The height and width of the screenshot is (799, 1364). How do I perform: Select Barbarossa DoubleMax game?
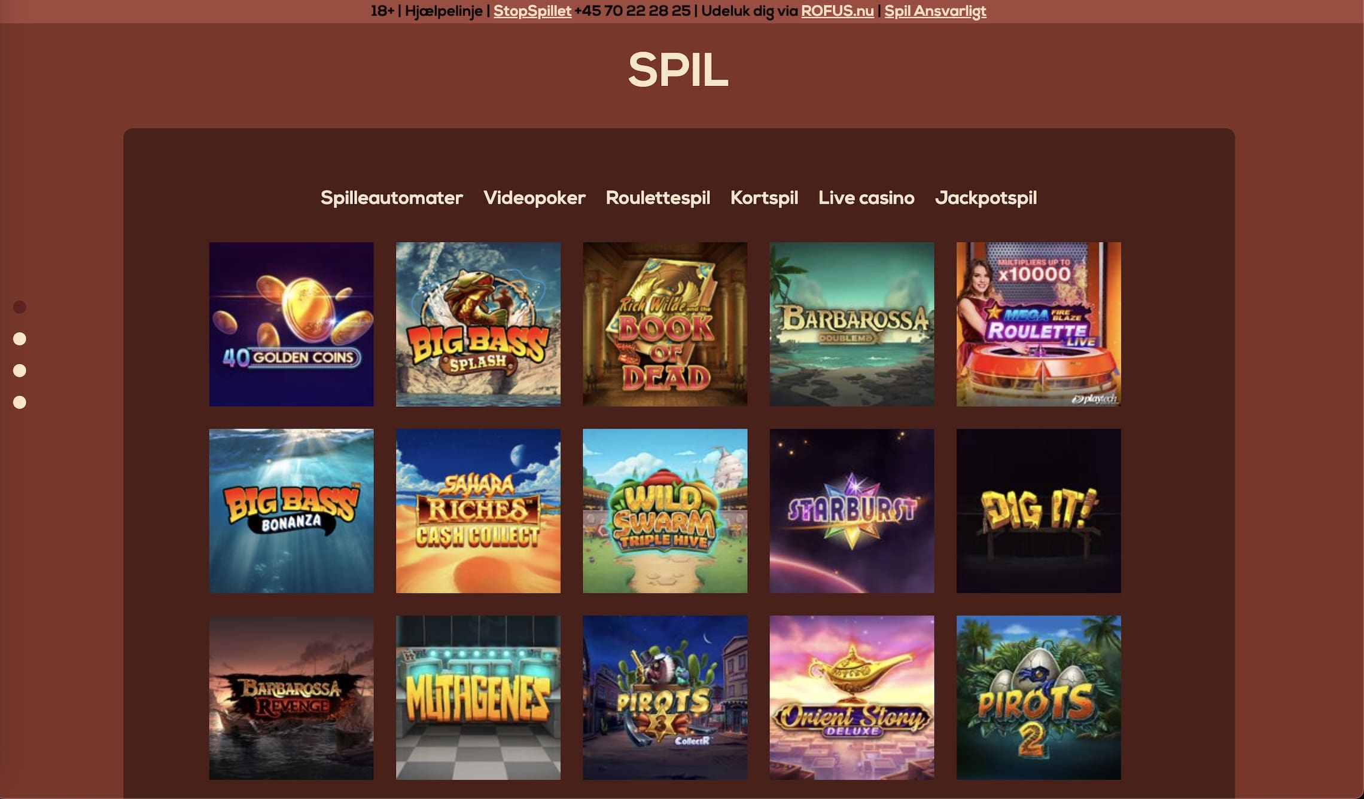[x=852, y=324]
